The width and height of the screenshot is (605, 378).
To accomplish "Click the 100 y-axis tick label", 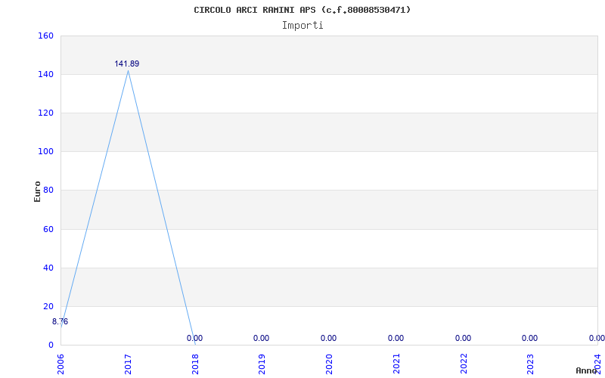I will (x=45, y=152).
